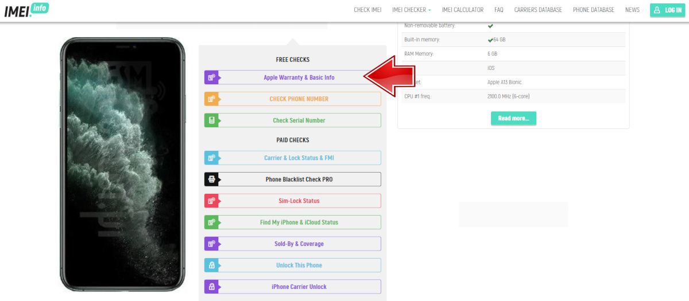689x301 pixels.
Task: Click the orange icon beside CHECK PHONE NUMBER
Action: [211, 99]
